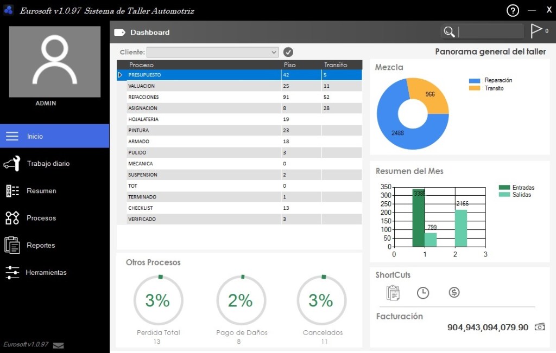Confirm client with the checkmark button

(288, 52)
